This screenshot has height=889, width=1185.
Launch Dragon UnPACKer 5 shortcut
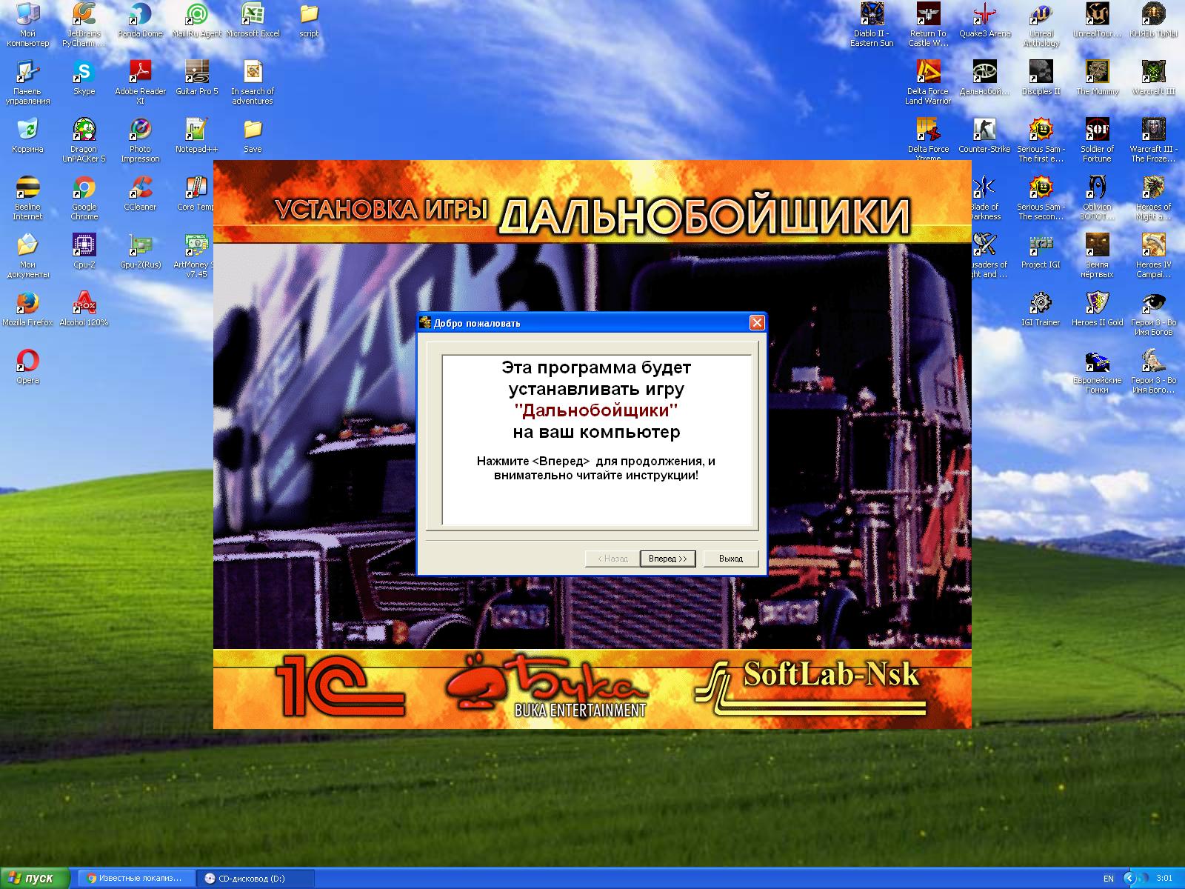coord(84,140)
